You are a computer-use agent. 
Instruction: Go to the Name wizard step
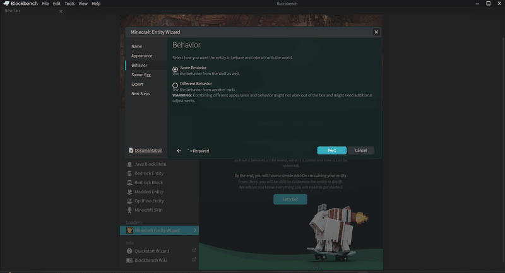point(146,46)
